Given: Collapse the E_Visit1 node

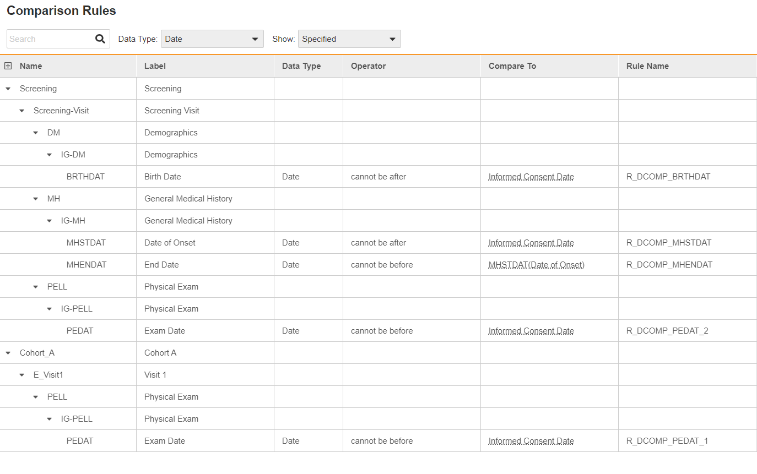Looking at the screenshot, I should [x=22, y=375].
